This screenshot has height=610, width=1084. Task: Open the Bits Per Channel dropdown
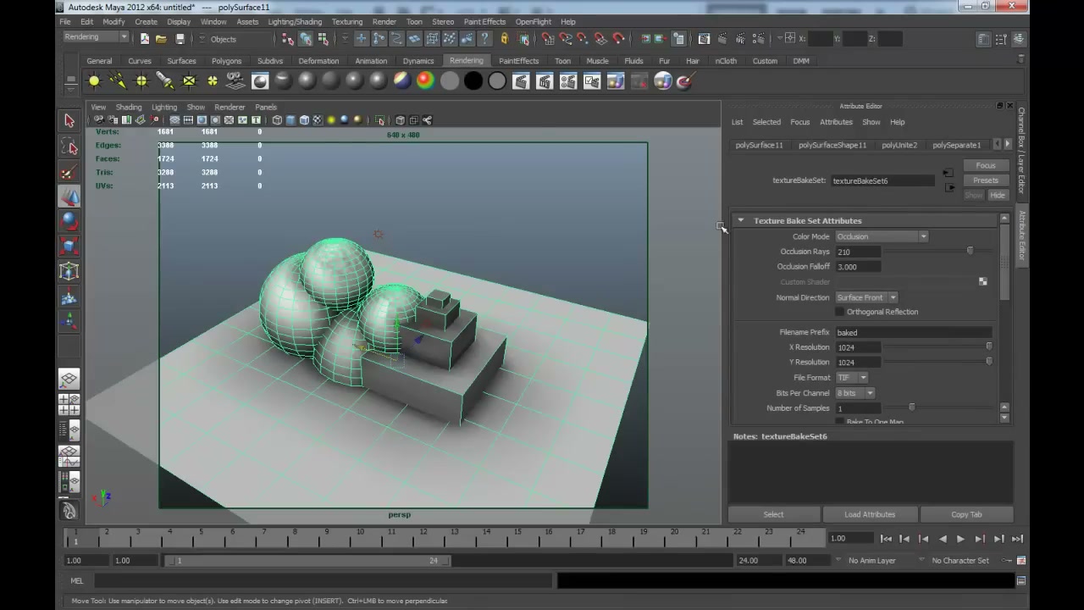point(855,393)
